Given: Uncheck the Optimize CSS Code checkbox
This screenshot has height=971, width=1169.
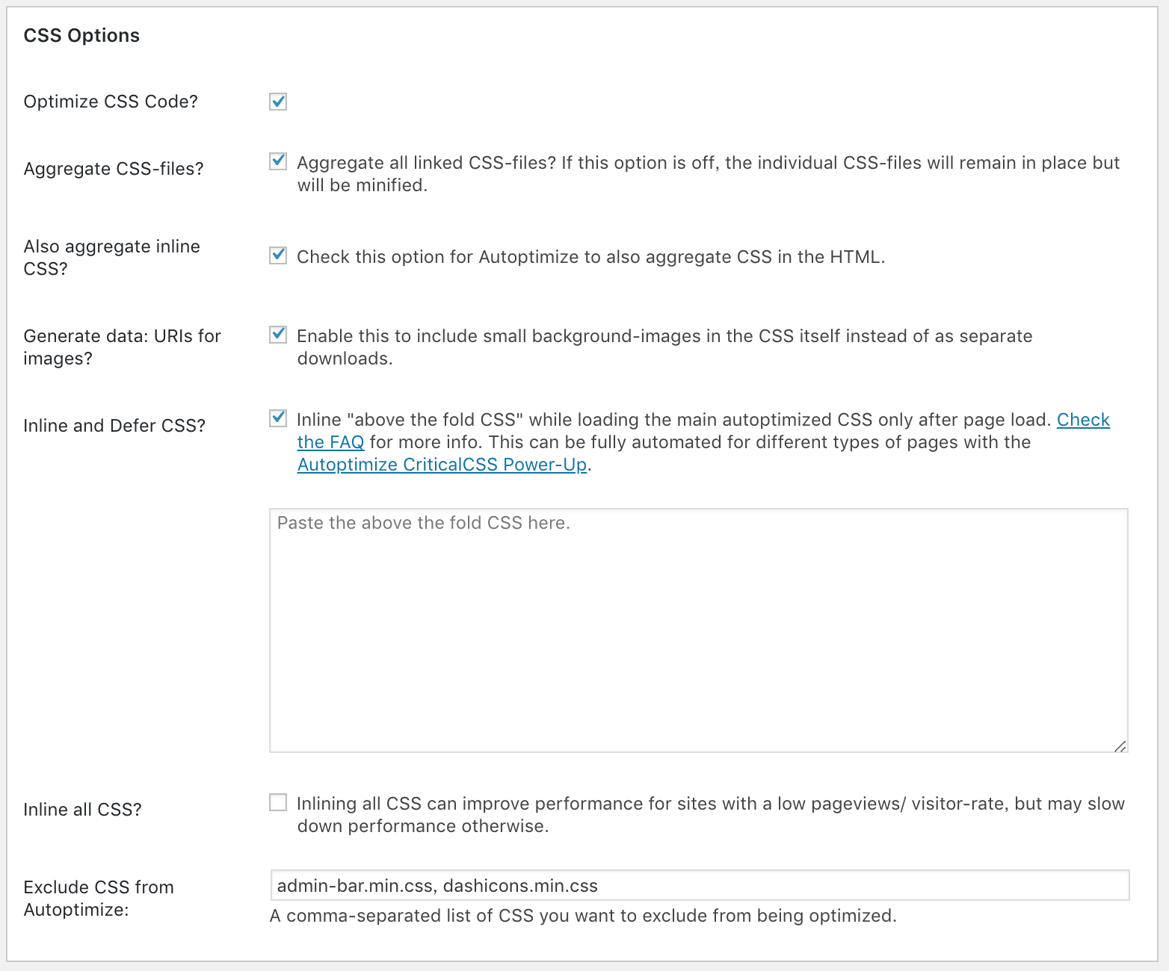Looking at the screenshot, I should pos(278,102).
